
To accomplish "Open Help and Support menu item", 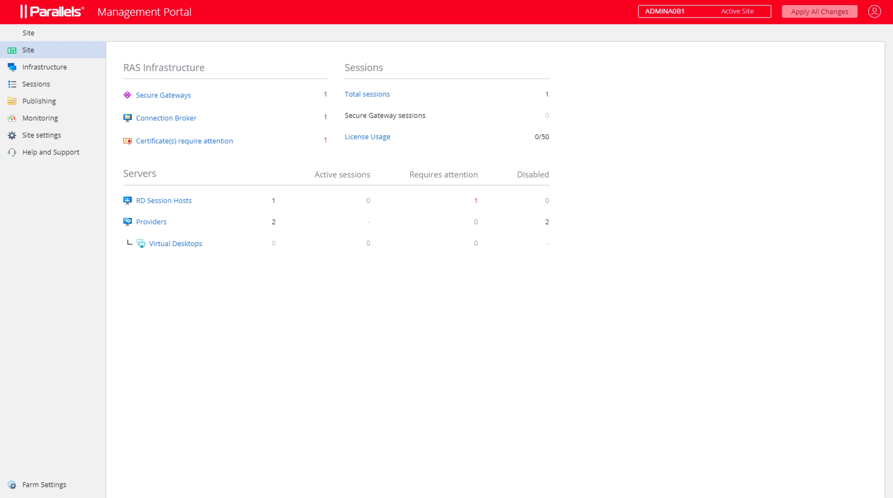I will pyautogui.click(x=50, y=152).
